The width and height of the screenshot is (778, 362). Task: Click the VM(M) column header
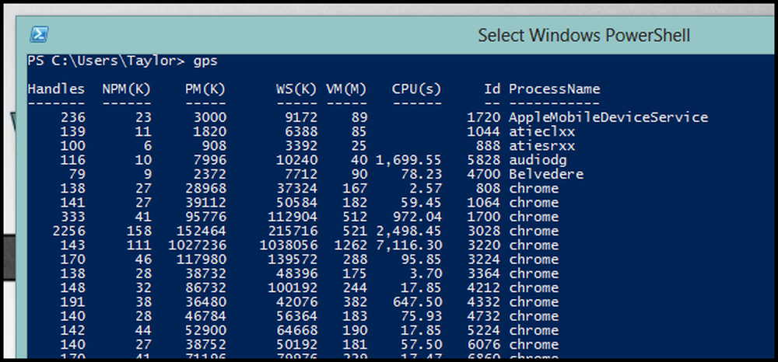pyautogui.click(x=346, y=89)
